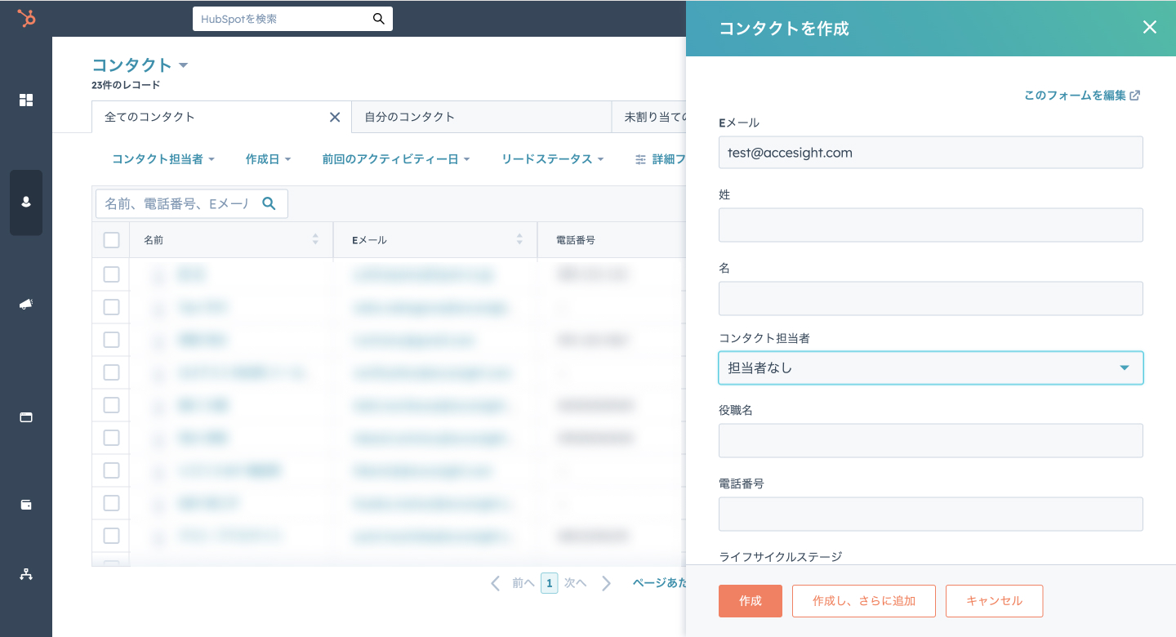The image size is (1176, 637).
Task: Open the ページあた per-page dropdown
Action: pos(659,583)
